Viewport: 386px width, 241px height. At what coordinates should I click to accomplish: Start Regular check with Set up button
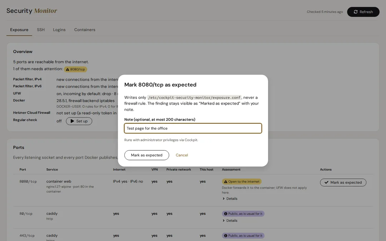pos(79,121)
